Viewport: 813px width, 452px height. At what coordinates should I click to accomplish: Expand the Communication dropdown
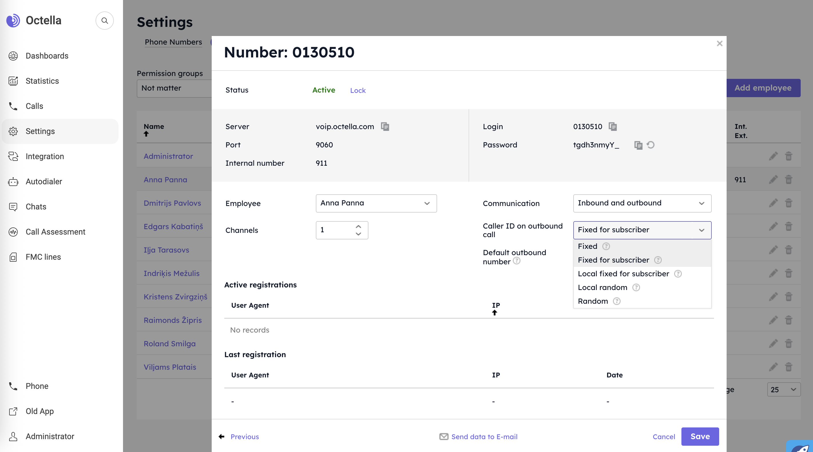click(642, 203)
